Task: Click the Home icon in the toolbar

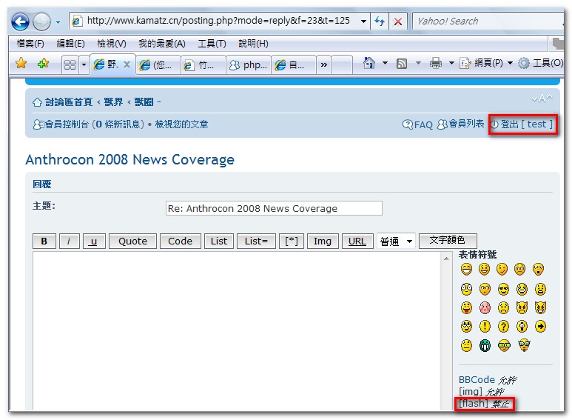Action: [369, 64]
